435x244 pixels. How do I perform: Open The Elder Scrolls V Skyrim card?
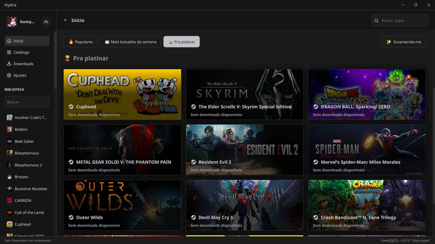pos(245,94)
